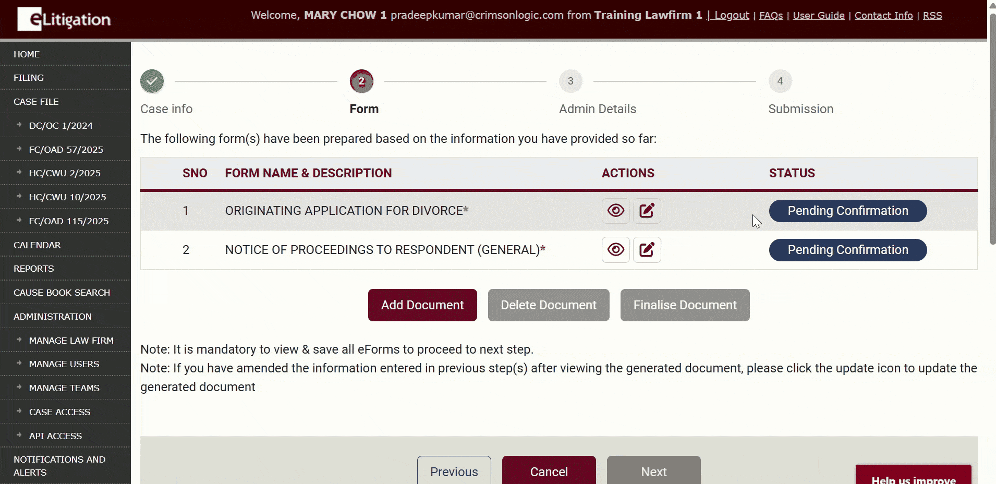Image resolution: width=996 pixels, height=484 pixels.
Task: View the Originating Application for Divorce form
Action: tap(615, 211)
